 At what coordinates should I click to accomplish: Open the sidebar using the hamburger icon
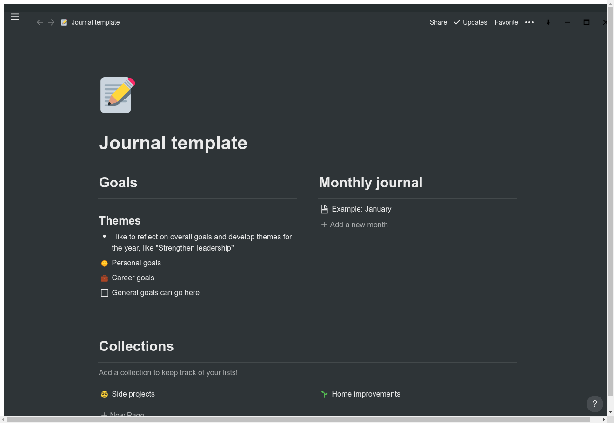[15, 17]
